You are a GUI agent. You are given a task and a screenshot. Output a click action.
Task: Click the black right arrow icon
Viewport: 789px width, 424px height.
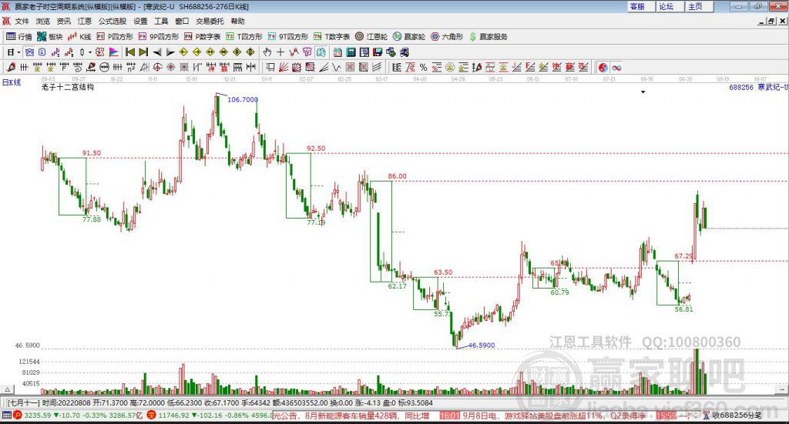170,52
